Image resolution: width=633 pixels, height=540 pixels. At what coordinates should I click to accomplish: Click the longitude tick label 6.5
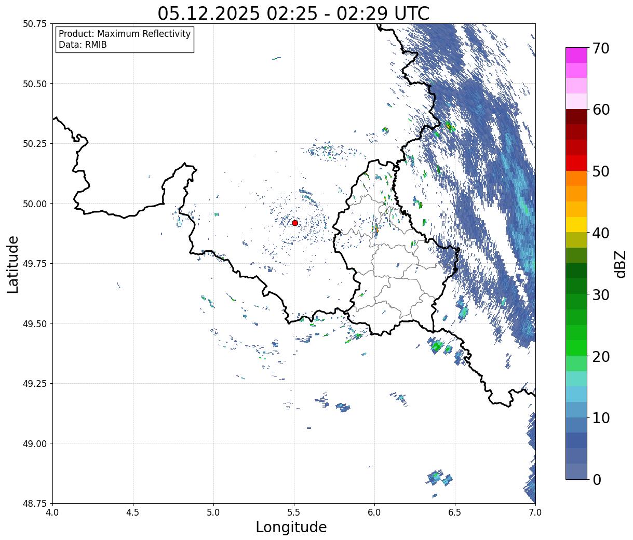(x=455, y=512)
